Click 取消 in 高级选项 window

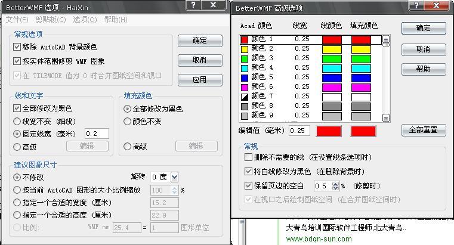424,49
